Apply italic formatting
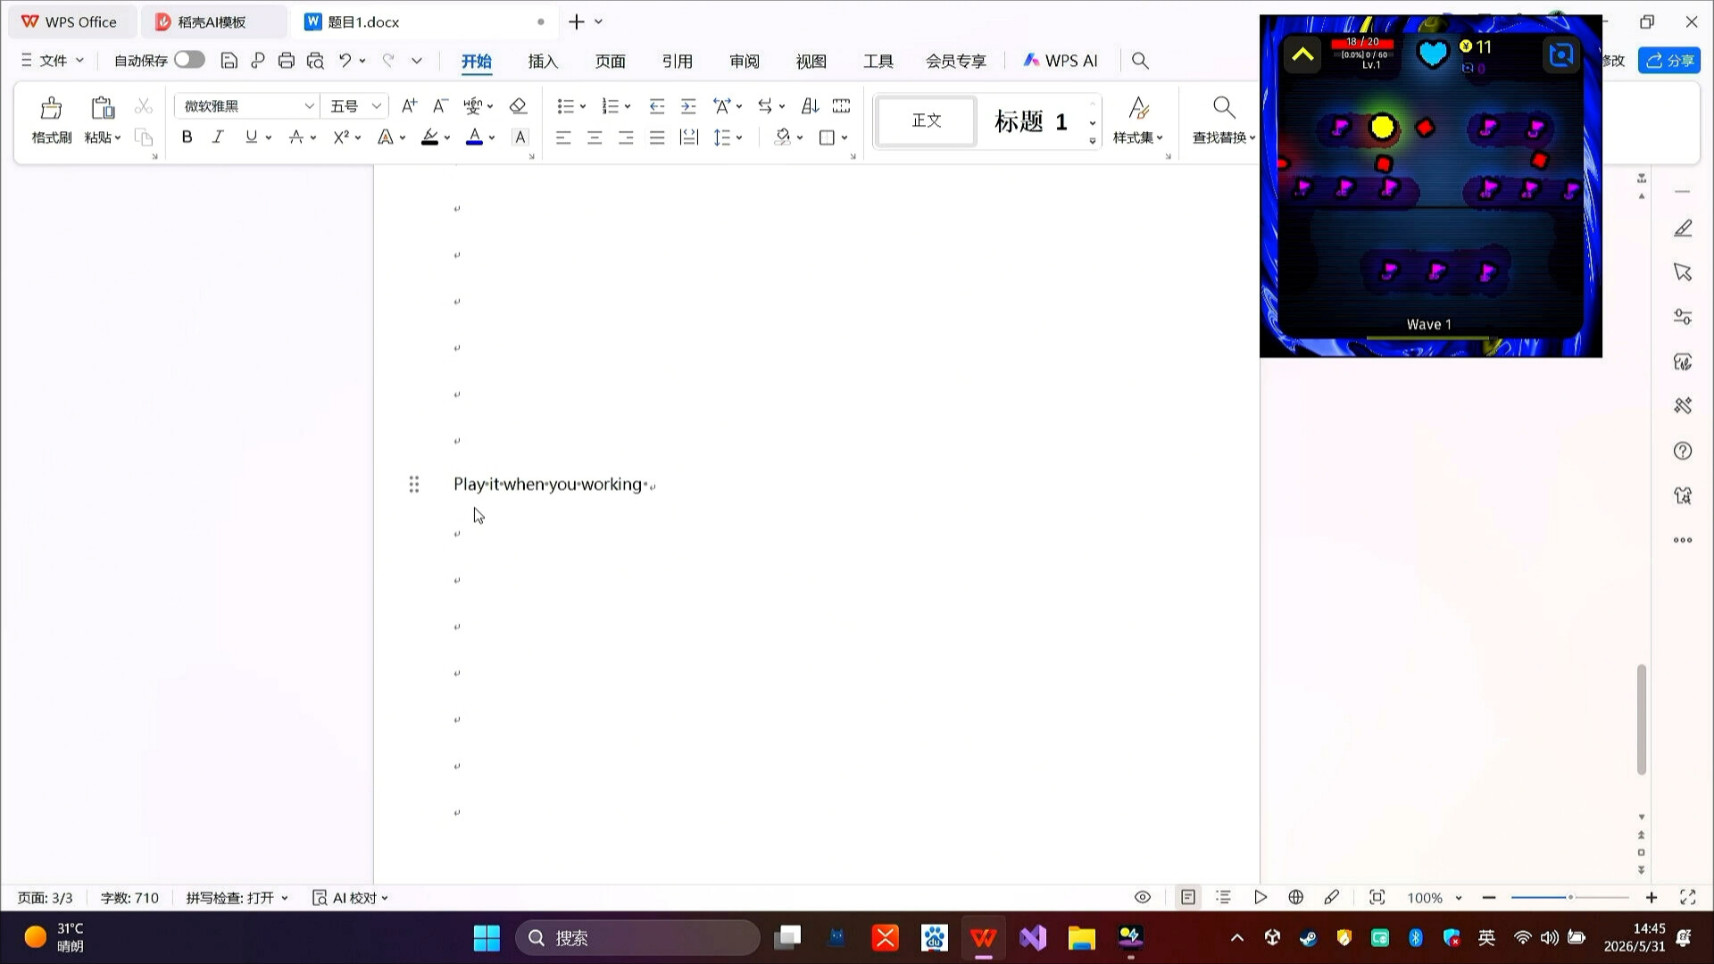Screen dimensions: 1714x964 click(x=218, y=137)
